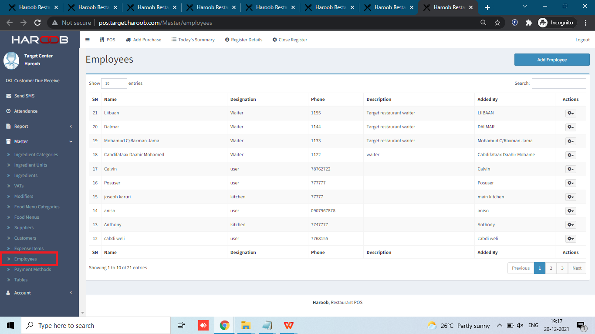Screen dimensions: 595x334
Task: Expand the Report sidebar menu
Action: point(39,126)
